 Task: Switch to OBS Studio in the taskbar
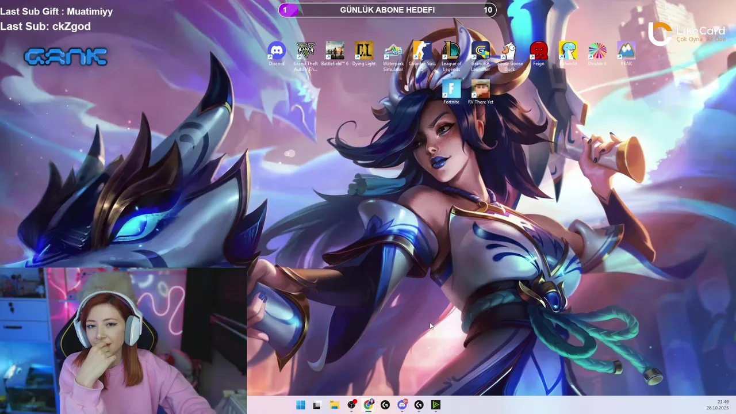pos(351,405)
